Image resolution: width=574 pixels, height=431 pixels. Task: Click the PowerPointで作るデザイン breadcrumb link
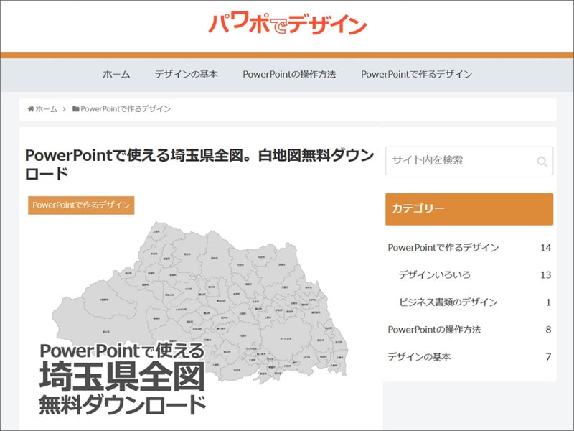[x=126, y=110]
